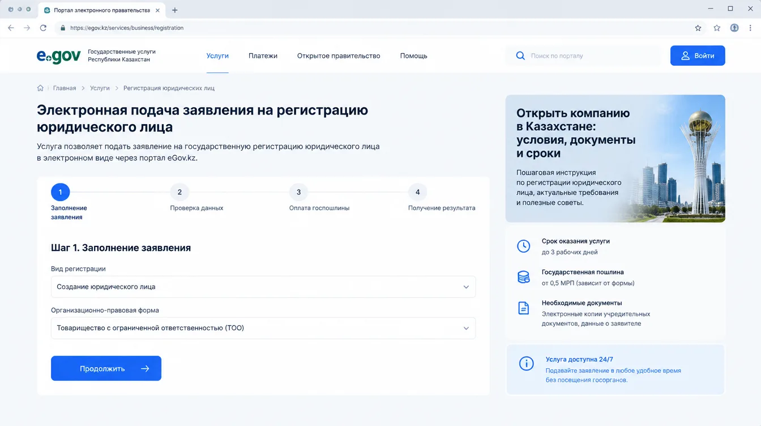
Task: Click the magnifier icon in portal search
Action: pyautogui.click(x=520, y=56)
